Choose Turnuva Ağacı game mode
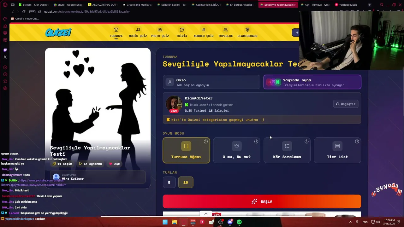Viewport: 404px width, 227px height. [186, 150]
